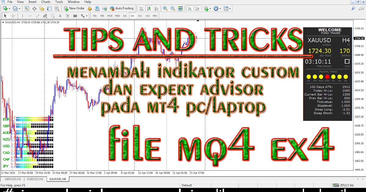
Task: Toggle Chart Shift button
Action: (197, 9)
